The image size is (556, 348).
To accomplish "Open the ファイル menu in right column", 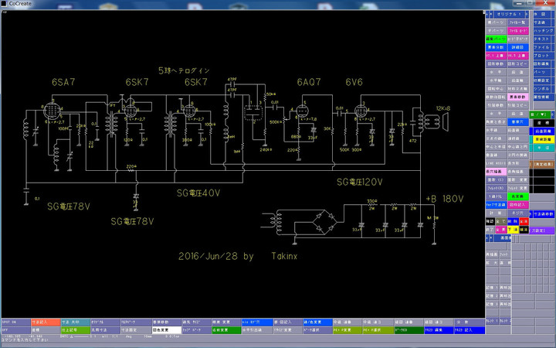I will 541,47.
